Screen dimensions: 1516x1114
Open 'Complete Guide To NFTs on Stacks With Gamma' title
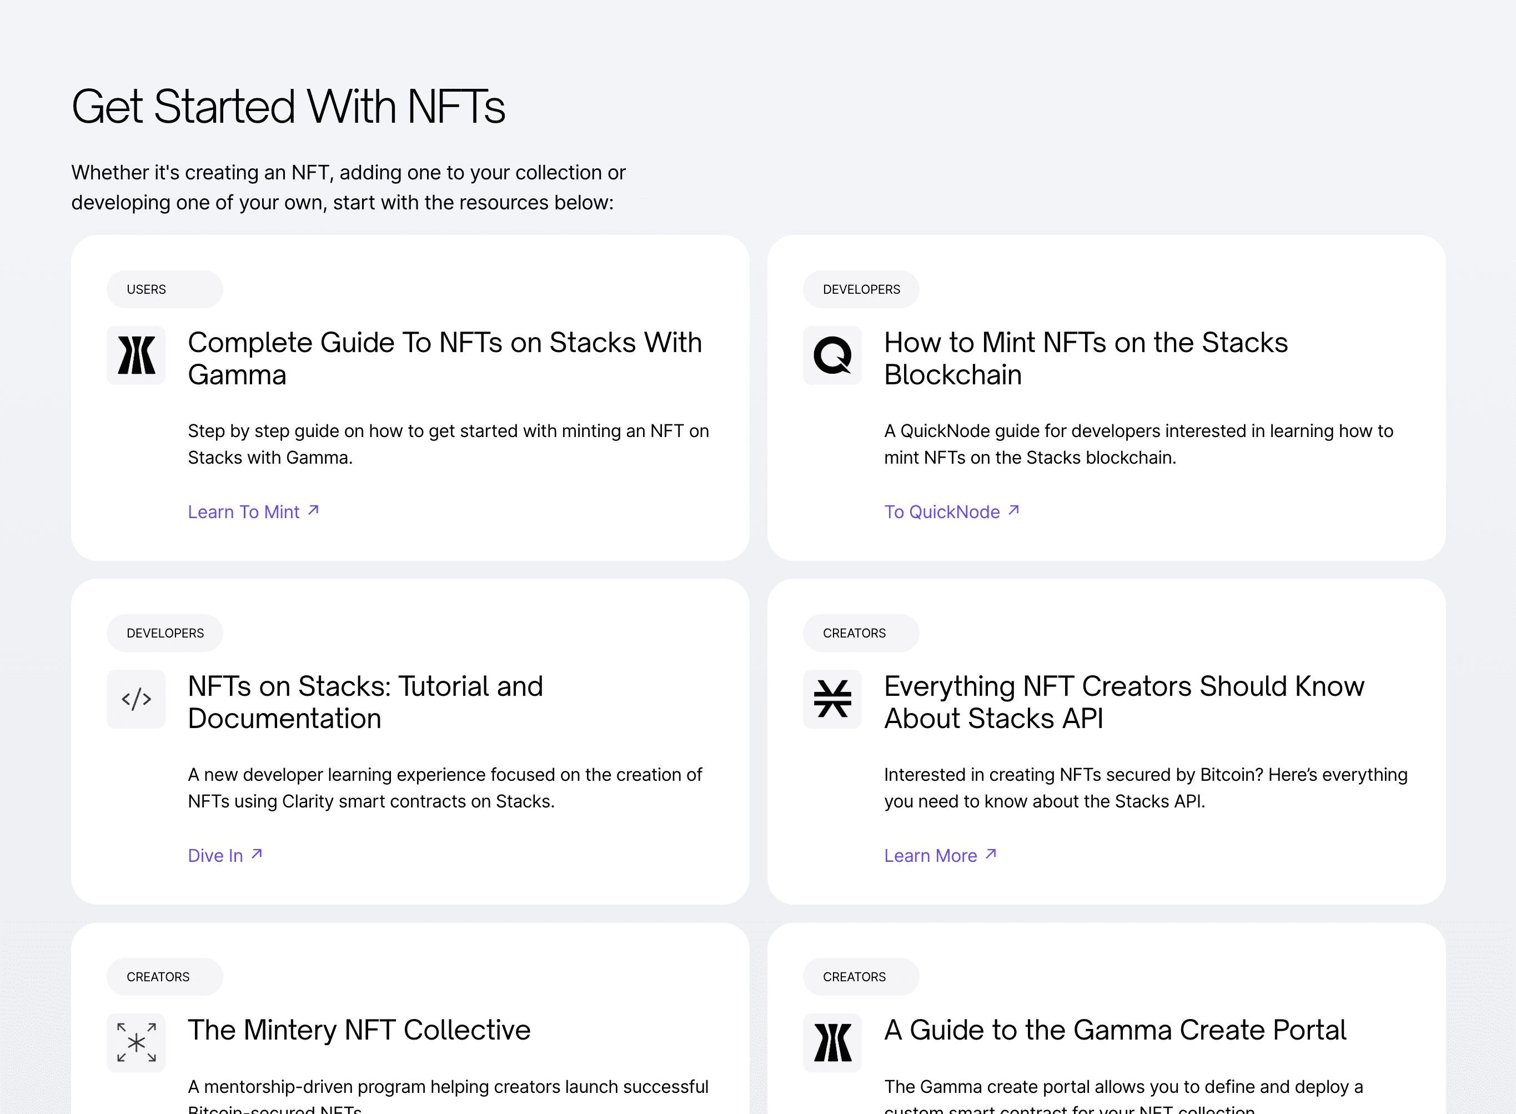tap(445, 359)
